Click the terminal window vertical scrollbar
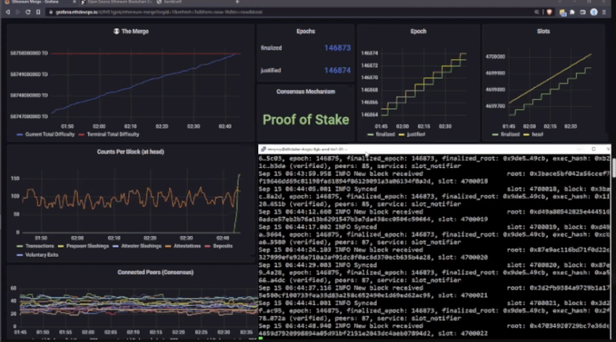 (x=613, y=167)
